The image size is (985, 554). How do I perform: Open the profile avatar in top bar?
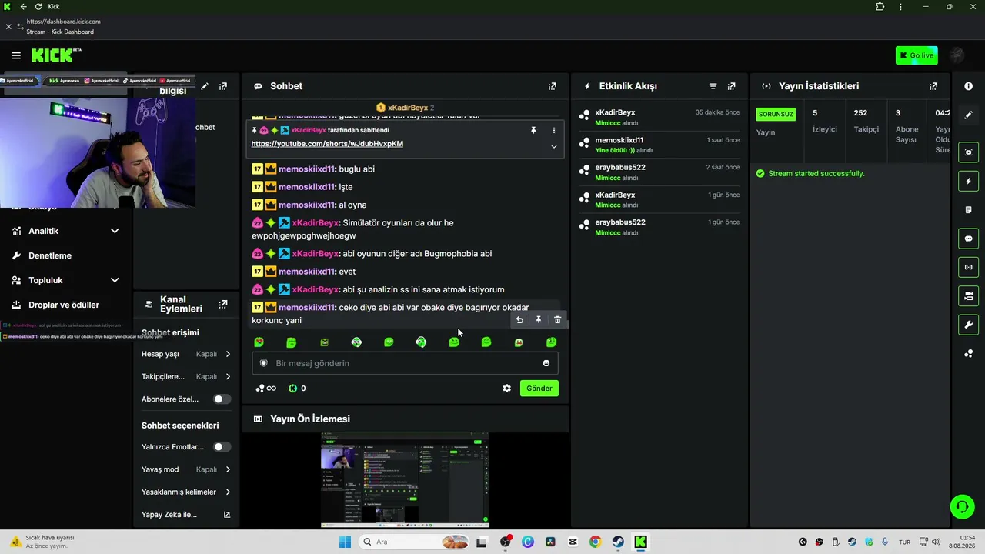coord(957,55)
